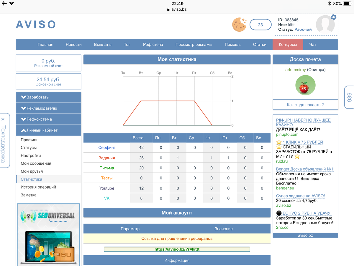Click the AVISO logo
The height and width of the screenshot is (266, 354).
pyautogui.click(x=36, y=25)
